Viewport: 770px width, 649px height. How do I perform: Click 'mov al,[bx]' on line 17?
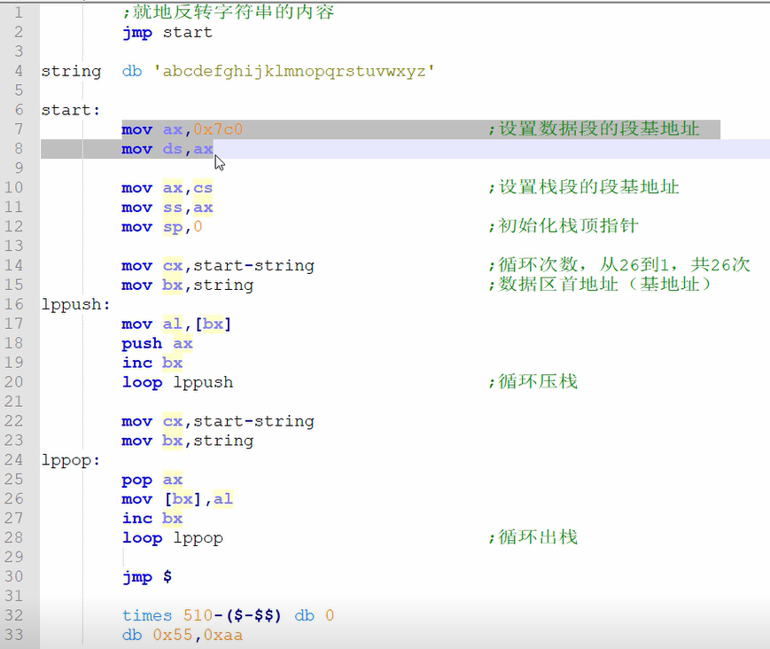click(177, 324)
